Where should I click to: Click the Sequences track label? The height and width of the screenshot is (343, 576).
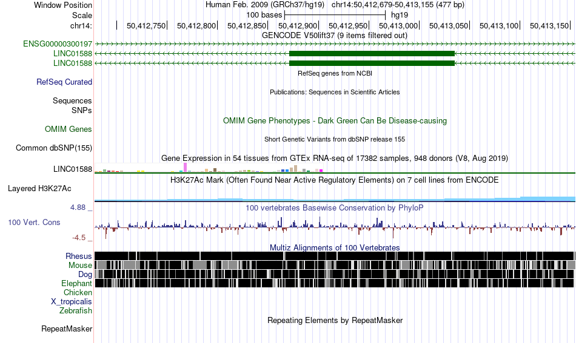[72, 101]
